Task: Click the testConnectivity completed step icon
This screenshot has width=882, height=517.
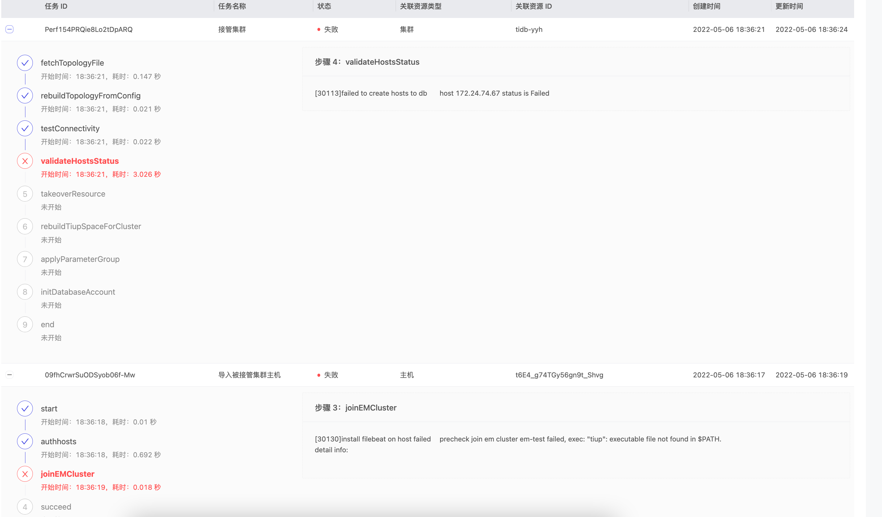Action: (x=25, y=128)
